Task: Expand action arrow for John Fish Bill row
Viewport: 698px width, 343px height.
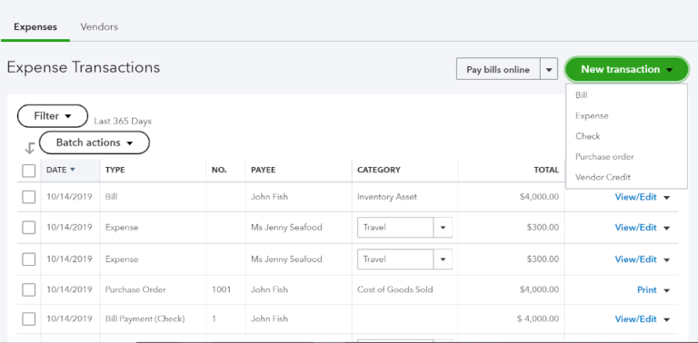Action: click(x=666, y=197)
